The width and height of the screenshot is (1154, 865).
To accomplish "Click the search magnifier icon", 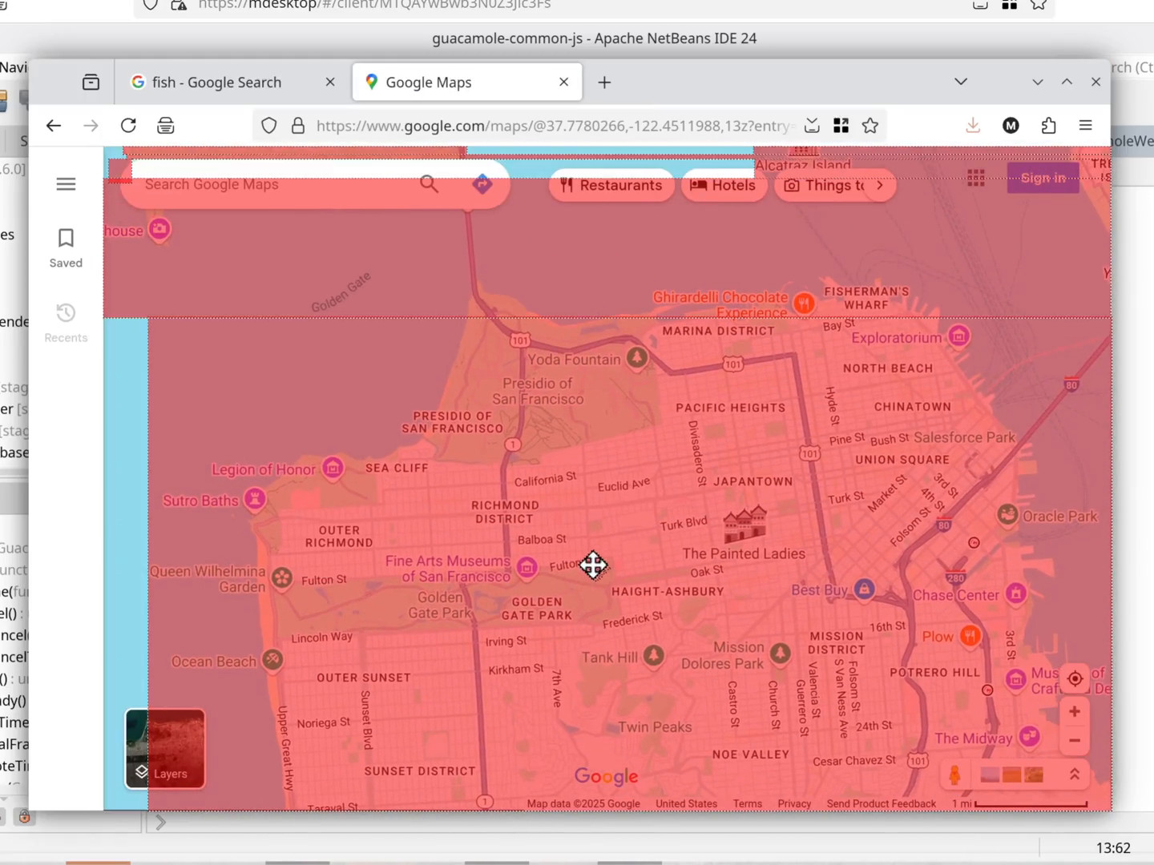I will tap(430, 184).
